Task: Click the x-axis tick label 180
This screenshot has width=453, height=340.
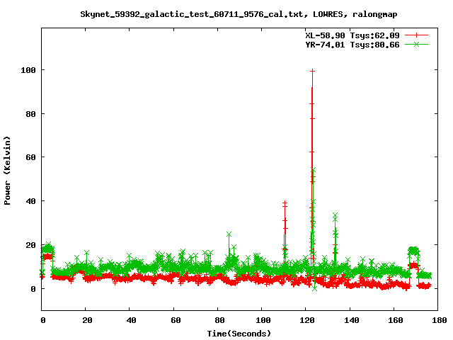Action: click(x=439, y=320)
